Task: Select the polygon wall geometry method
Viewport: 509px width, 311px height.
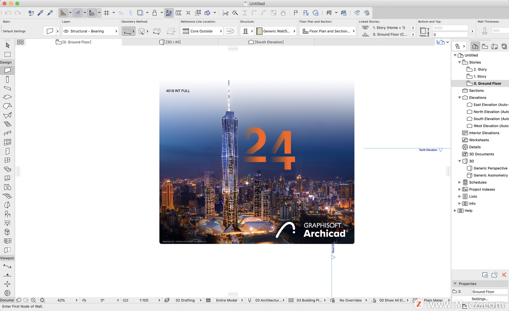Action: tap(171, 31)
